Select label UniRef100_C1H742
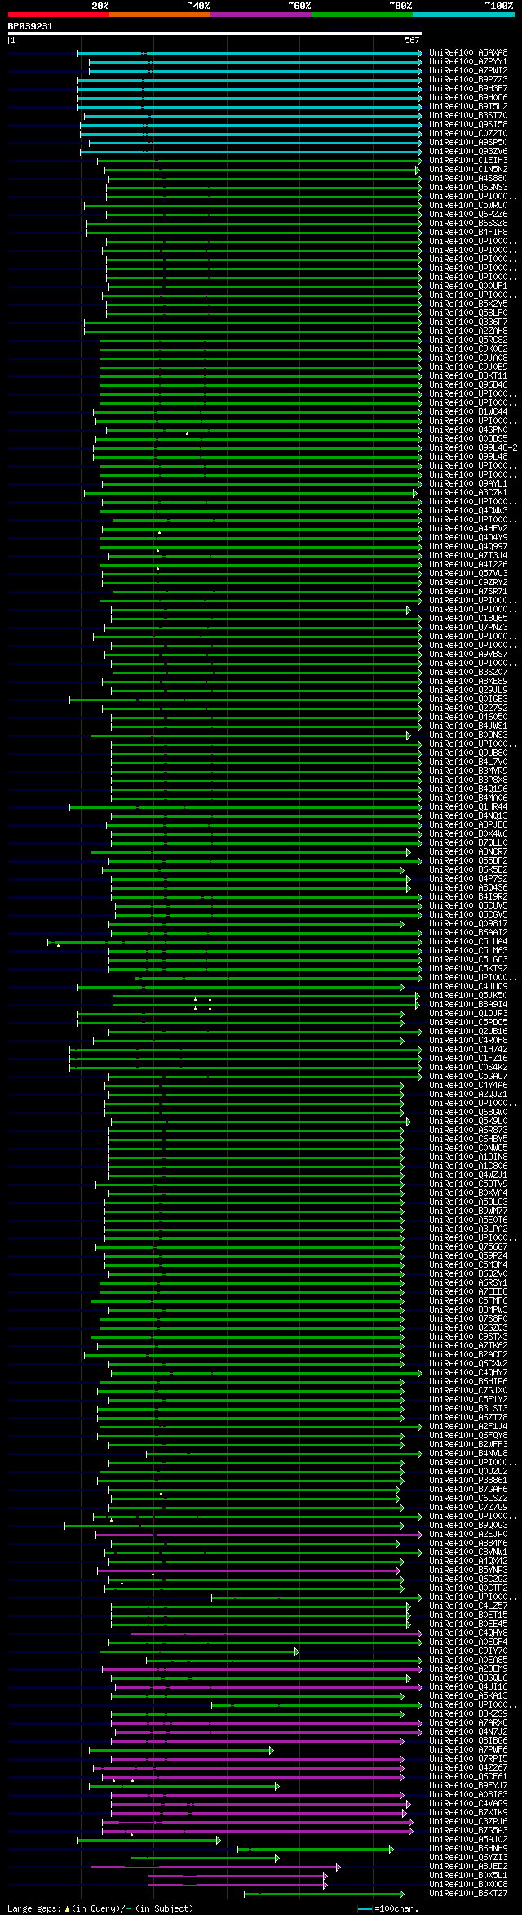522x1915 pixels. coord(468,1050)
